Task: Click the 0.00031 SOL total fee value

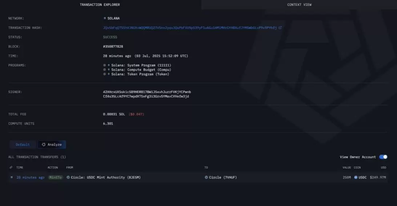Action: (x=114, y=114)
